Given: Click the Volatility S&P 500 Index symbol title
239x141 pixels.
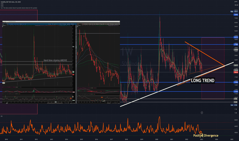Looking at the screenshot, I should (11, 2).
